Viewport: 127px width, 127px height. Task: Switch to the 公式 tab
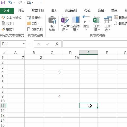point(87,11)
